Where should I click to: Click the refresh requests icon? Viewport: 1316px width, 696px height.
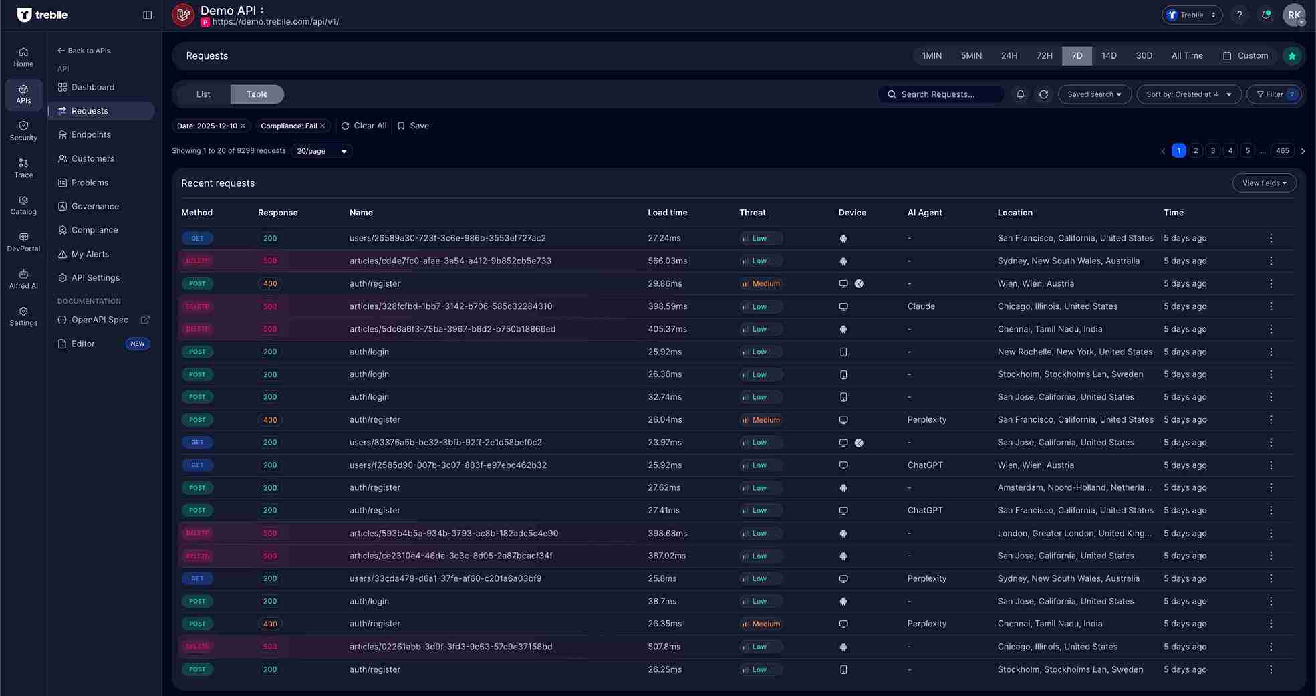[1043, 94]
